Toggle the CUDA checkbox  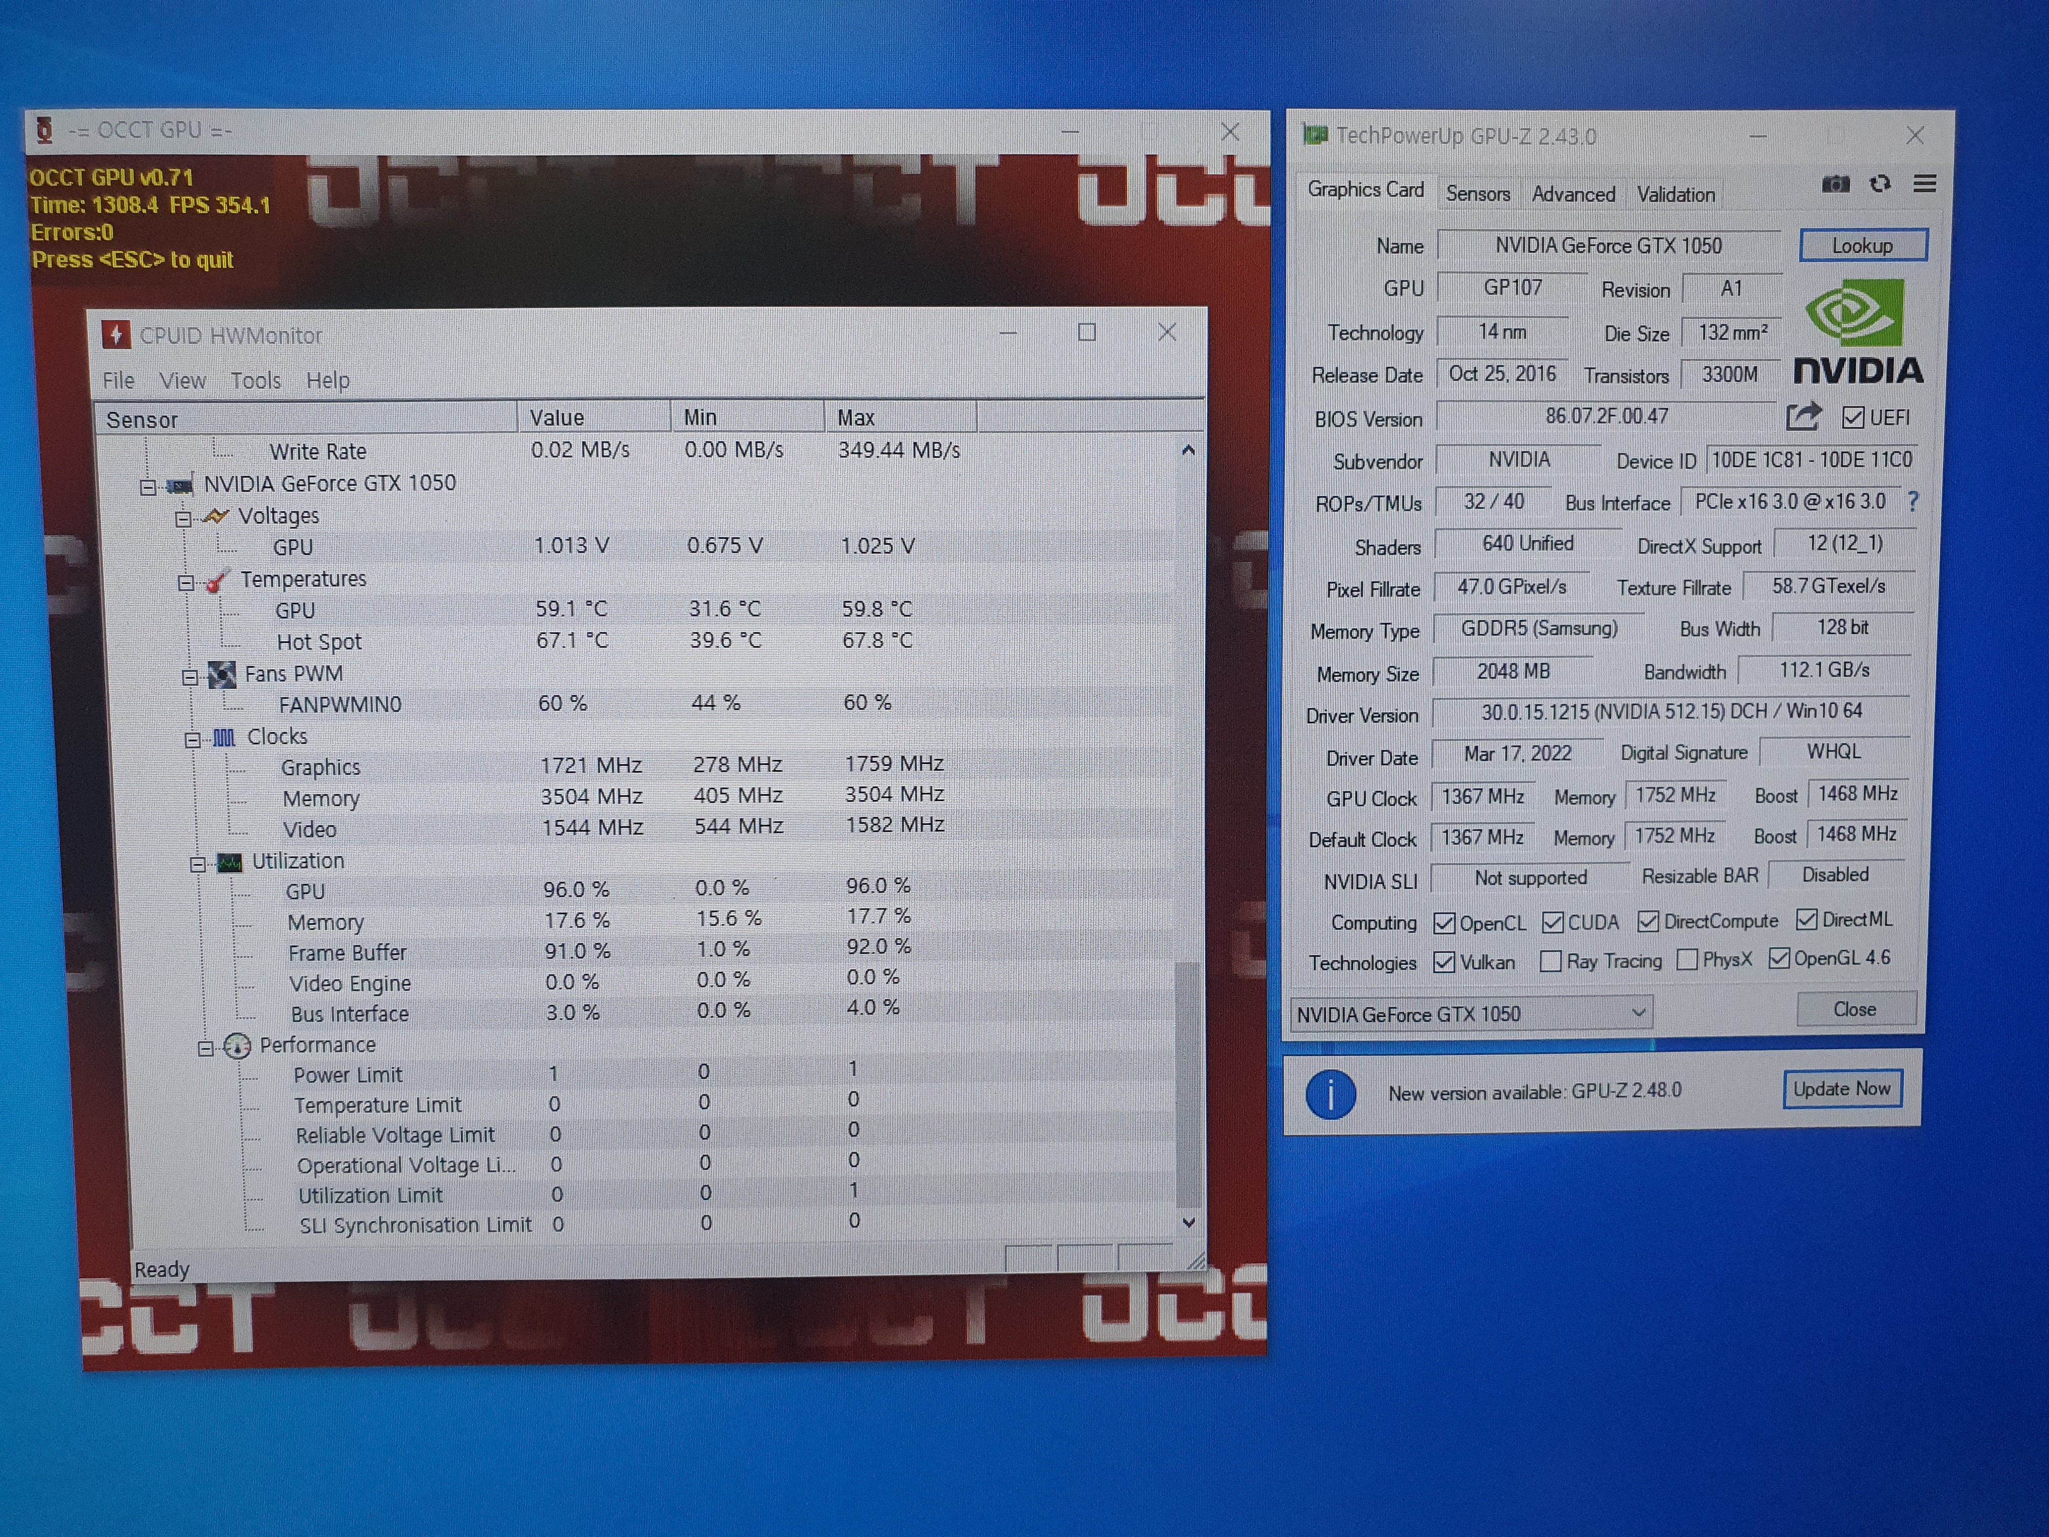1554,922
